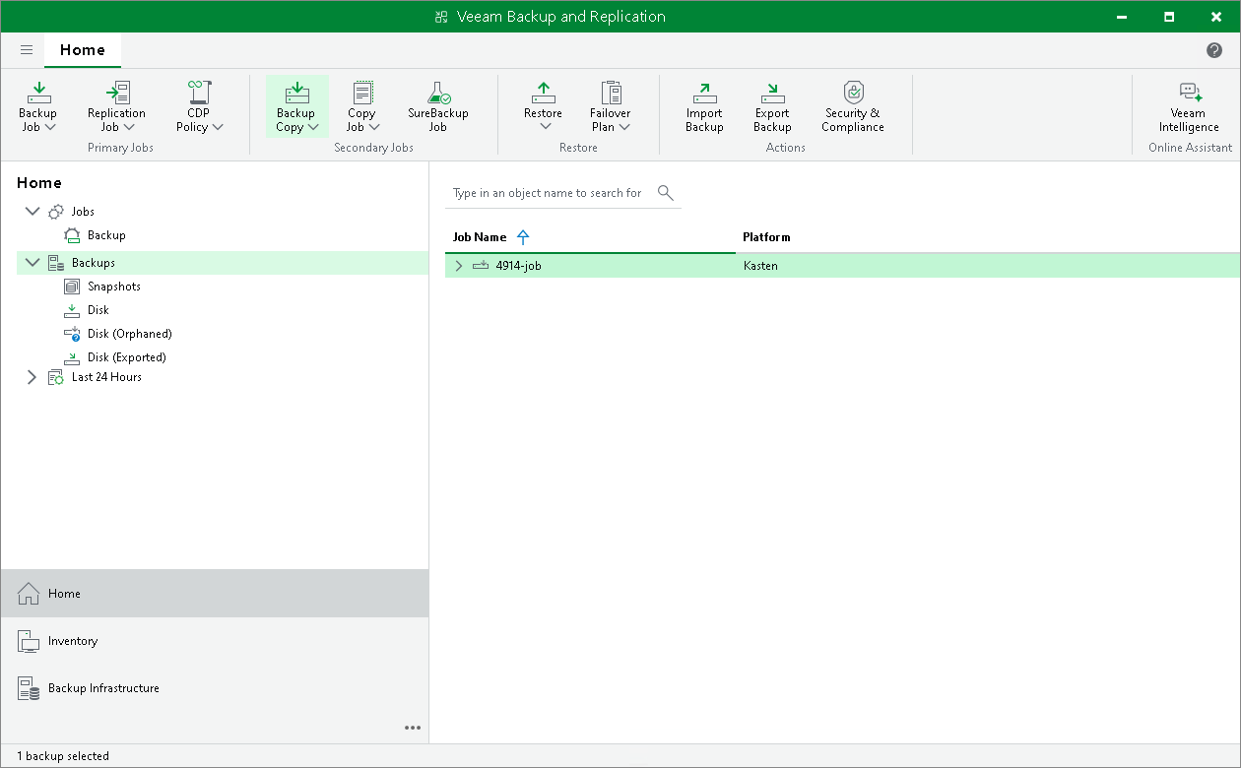Select the Home ribbon tab

click(x=83, y=50)
